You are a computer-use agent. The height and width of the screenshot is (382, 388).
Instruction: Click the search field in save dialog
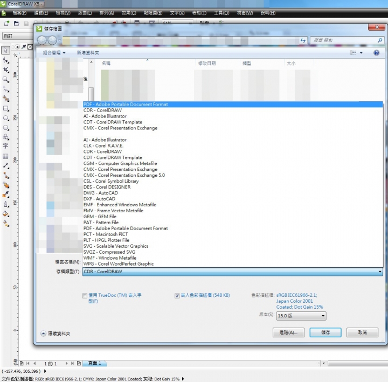[x=347, y=40]
